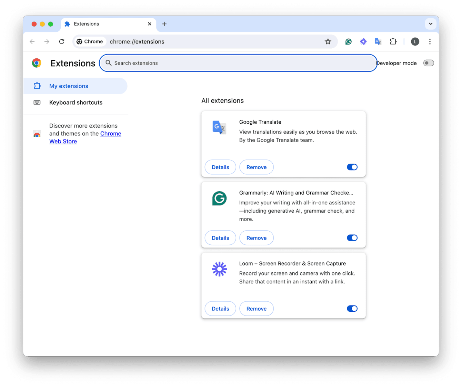Image resolution: width=462 pixels, height=387 pixels.
Task: Turn off the Grammarly extension
Action: (x=352, y=238)
